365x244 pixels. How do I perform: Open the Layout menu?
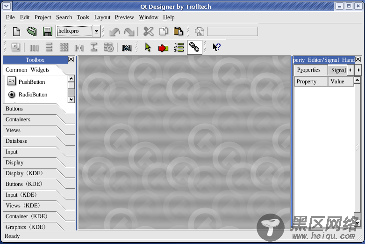(102, 17)
